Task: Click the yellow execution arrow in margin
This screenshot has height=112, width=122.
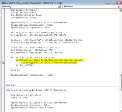Action: click(3, 63)
